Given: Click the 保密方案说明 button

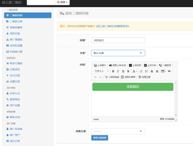Looking at the screenshot, I should [100, 138].
